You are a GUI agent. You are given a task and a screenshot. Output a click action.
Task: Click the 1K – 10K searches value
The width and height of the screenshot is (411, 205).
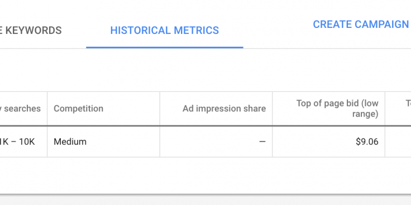(x=17, y=141)
